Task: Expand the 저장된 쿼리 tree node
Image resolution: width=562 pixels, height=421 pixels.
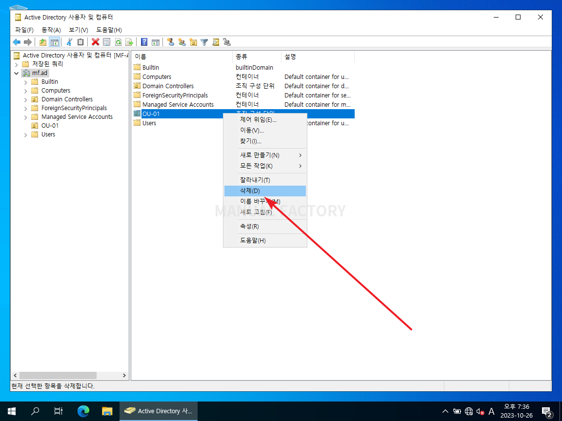Action: (x=17, y=65)
